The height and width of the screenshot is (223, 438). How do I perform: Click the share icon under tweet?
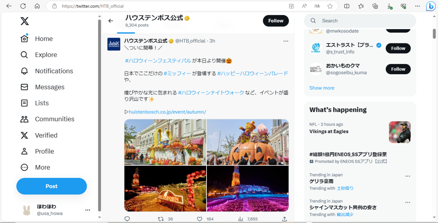click(x=285, y=219)
